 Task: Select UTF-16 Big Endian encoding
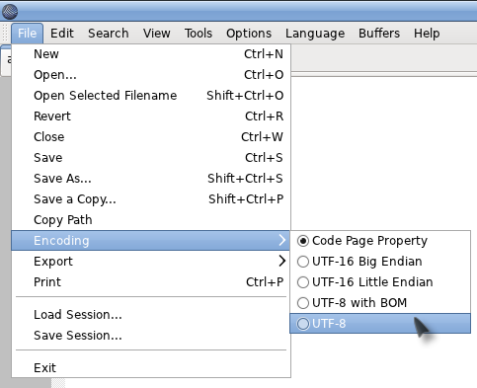coord(380,262)
